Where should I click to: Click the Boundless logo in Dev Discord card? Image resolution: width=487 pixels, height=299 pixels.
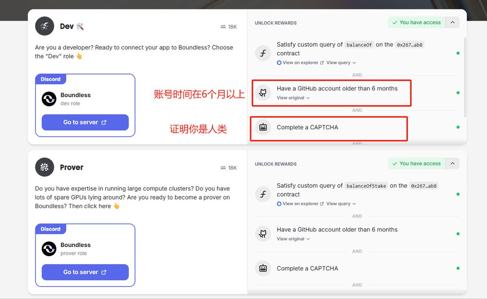click(49, 99)
